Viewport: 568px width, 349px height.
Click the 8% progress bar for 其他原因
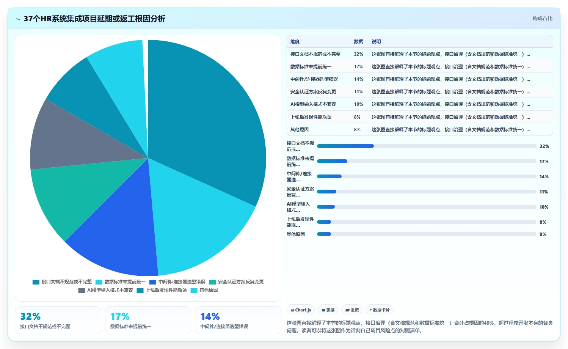pyautogui.click(x=427, y=234)
